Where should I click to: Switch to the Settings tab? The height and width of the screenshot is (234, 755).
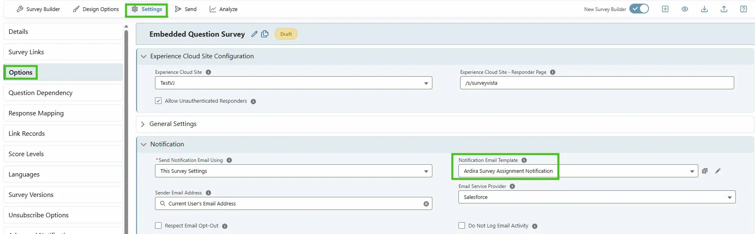147,9
